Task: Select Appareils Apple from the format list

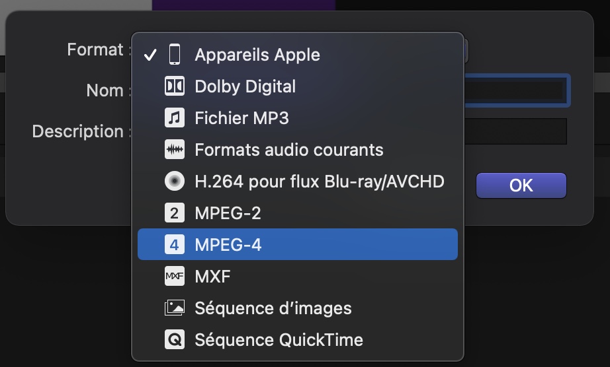Action: tap(257, 55)
